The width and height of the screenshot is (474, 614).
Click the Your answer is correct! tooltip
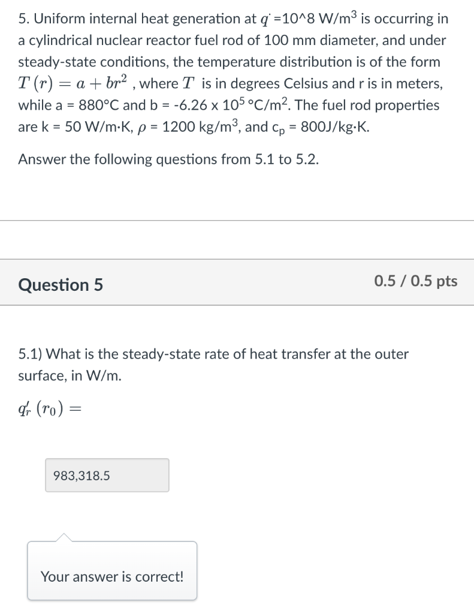coord(111,576)
